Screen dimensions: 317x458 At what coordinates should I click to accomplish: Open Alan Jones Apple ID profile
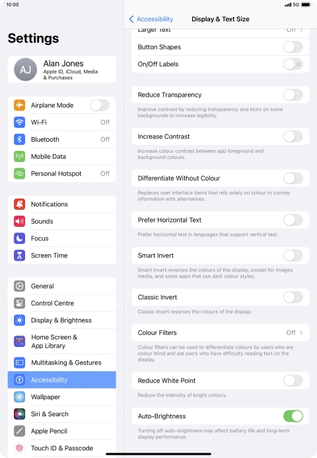62,69
